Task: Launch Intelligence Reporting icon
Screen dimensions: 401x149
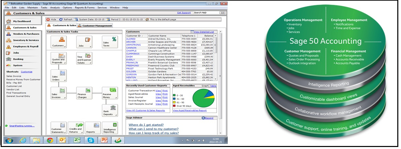Action: tap(110, 128)
